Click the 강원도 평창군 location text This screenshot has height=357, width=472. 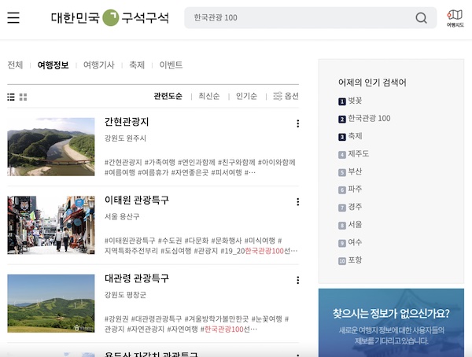point(125,295)
